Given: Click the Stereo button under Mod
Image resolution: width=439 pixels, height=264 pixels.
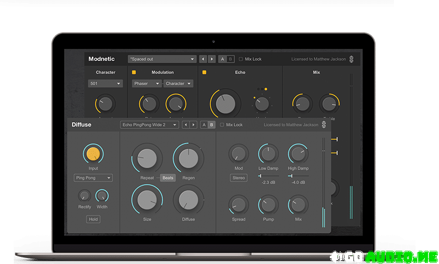Looking at the screenshot, I should [x=239, y=178].
